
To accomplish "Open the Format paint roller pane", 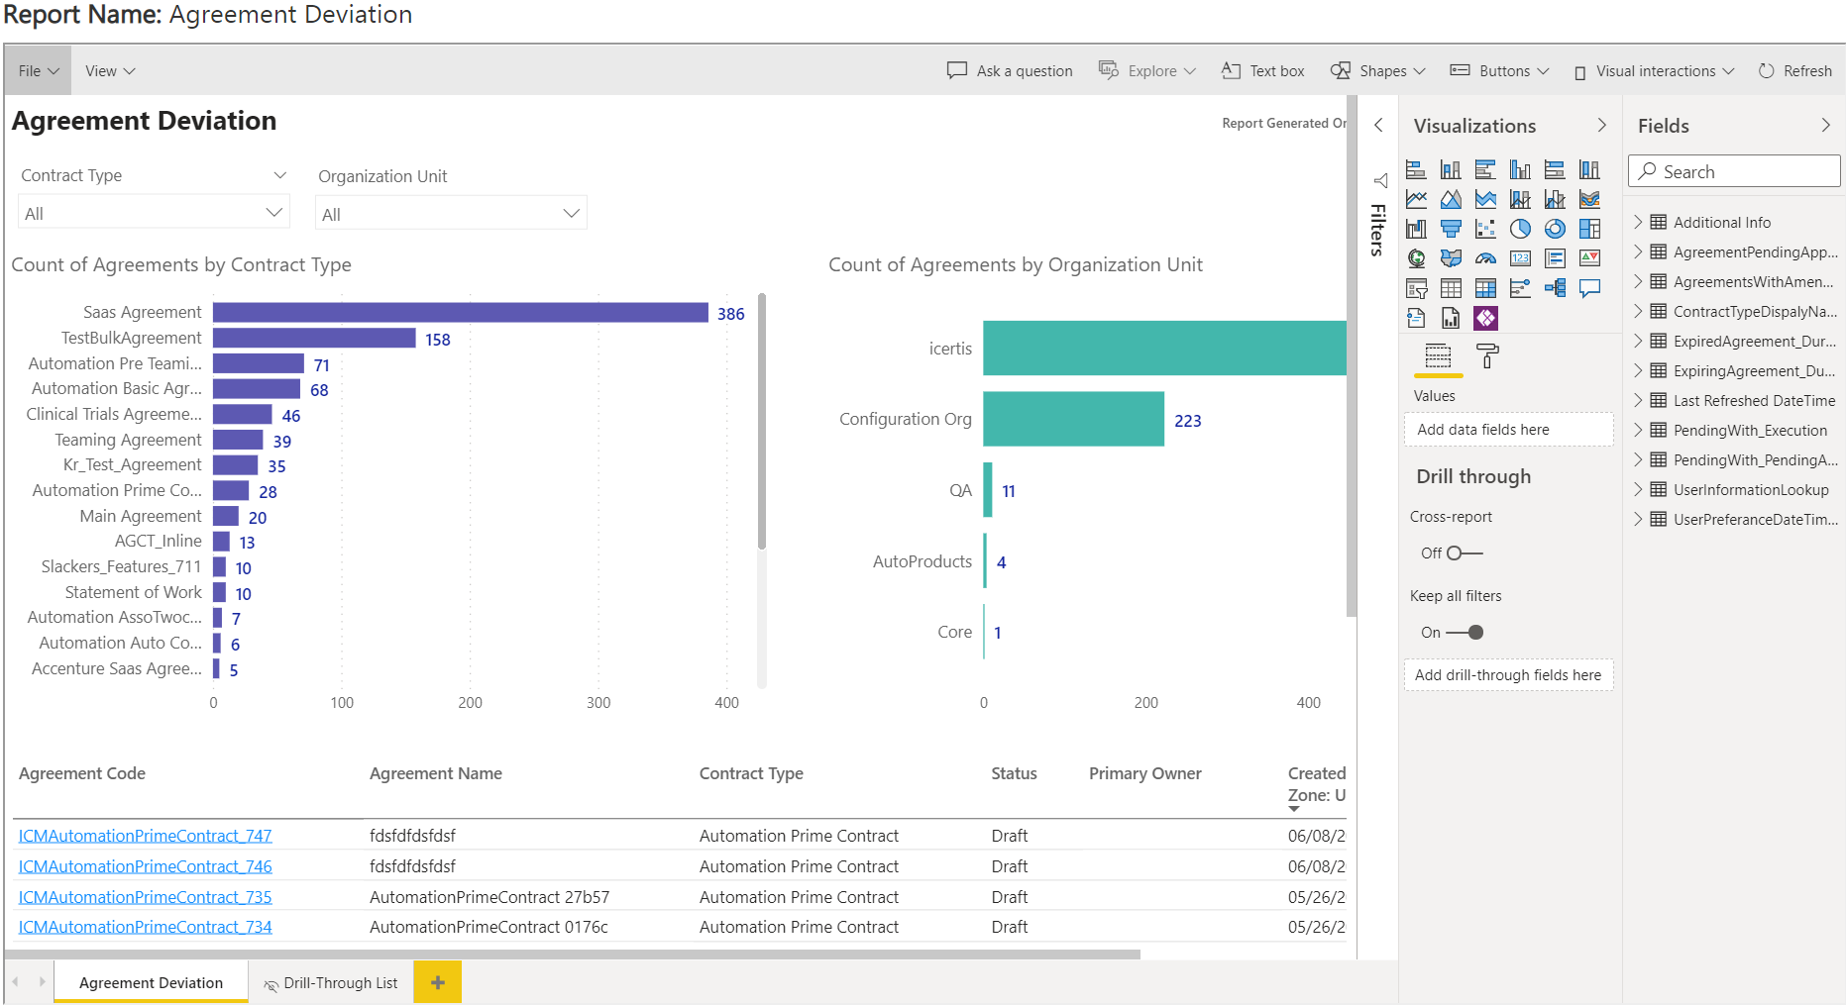I will click(x=1487, y=356).
